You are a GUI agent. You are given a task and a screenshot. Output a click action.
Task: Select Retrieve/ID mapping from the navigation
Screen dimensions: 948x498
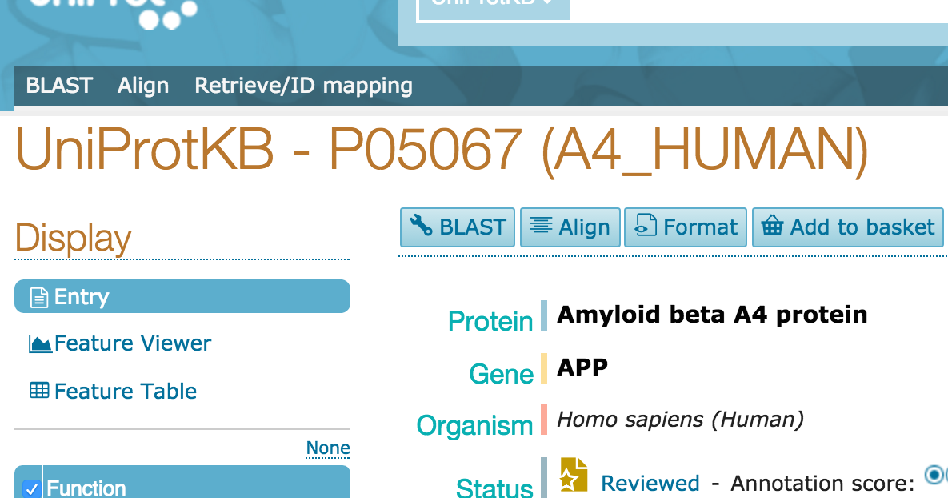click(303, 86)
